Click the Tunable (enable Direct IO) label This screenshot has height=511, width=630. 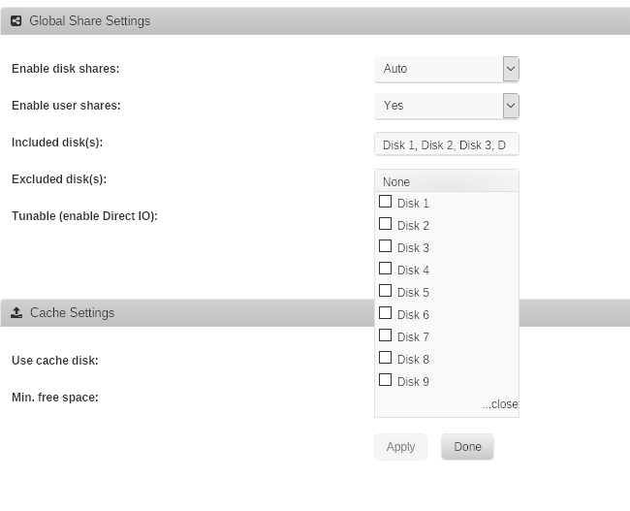pyautogui.click(x=84, y=216)
